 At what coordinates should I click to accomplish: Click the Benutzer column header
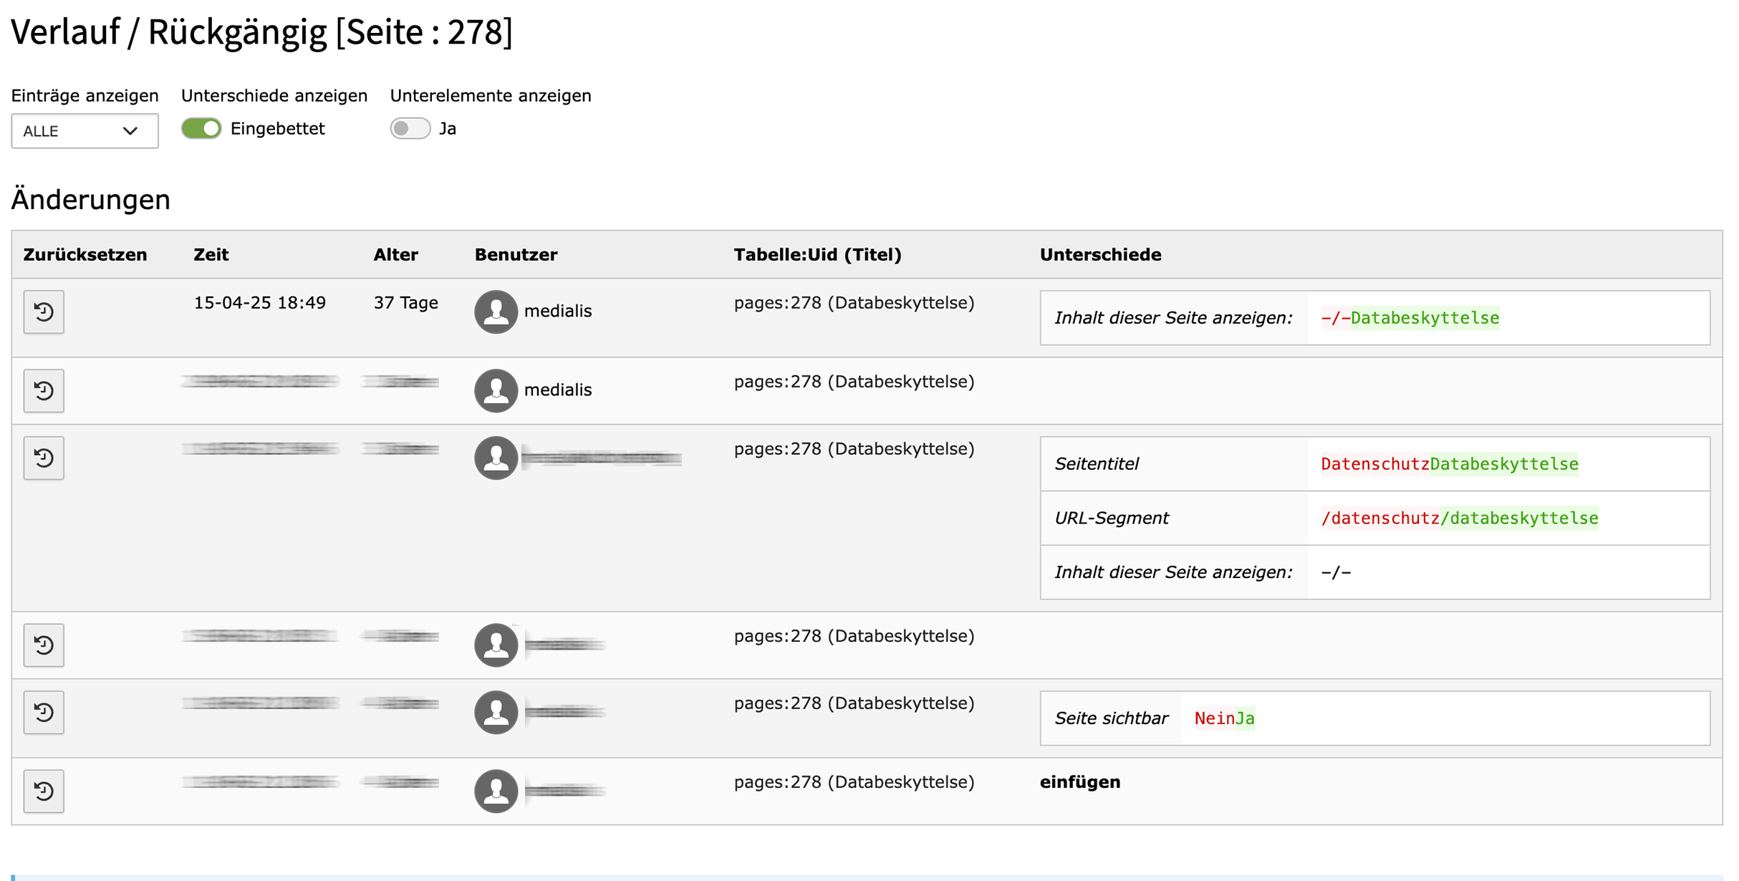click(516, 254)
